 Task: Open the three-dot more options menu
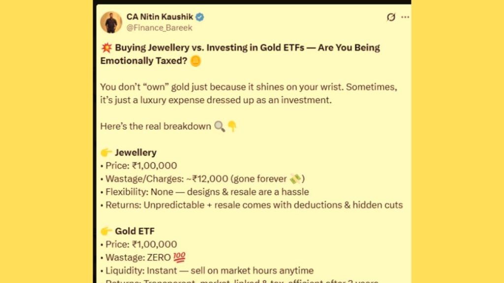pyautogui.click(x=406, y=17)
